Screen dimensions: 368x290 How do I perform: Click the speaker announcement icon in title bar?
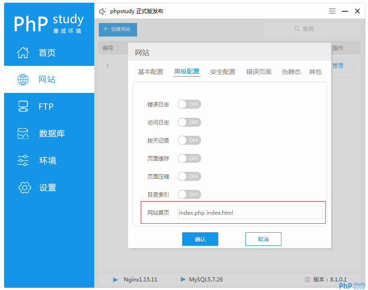tap(102, 11)
